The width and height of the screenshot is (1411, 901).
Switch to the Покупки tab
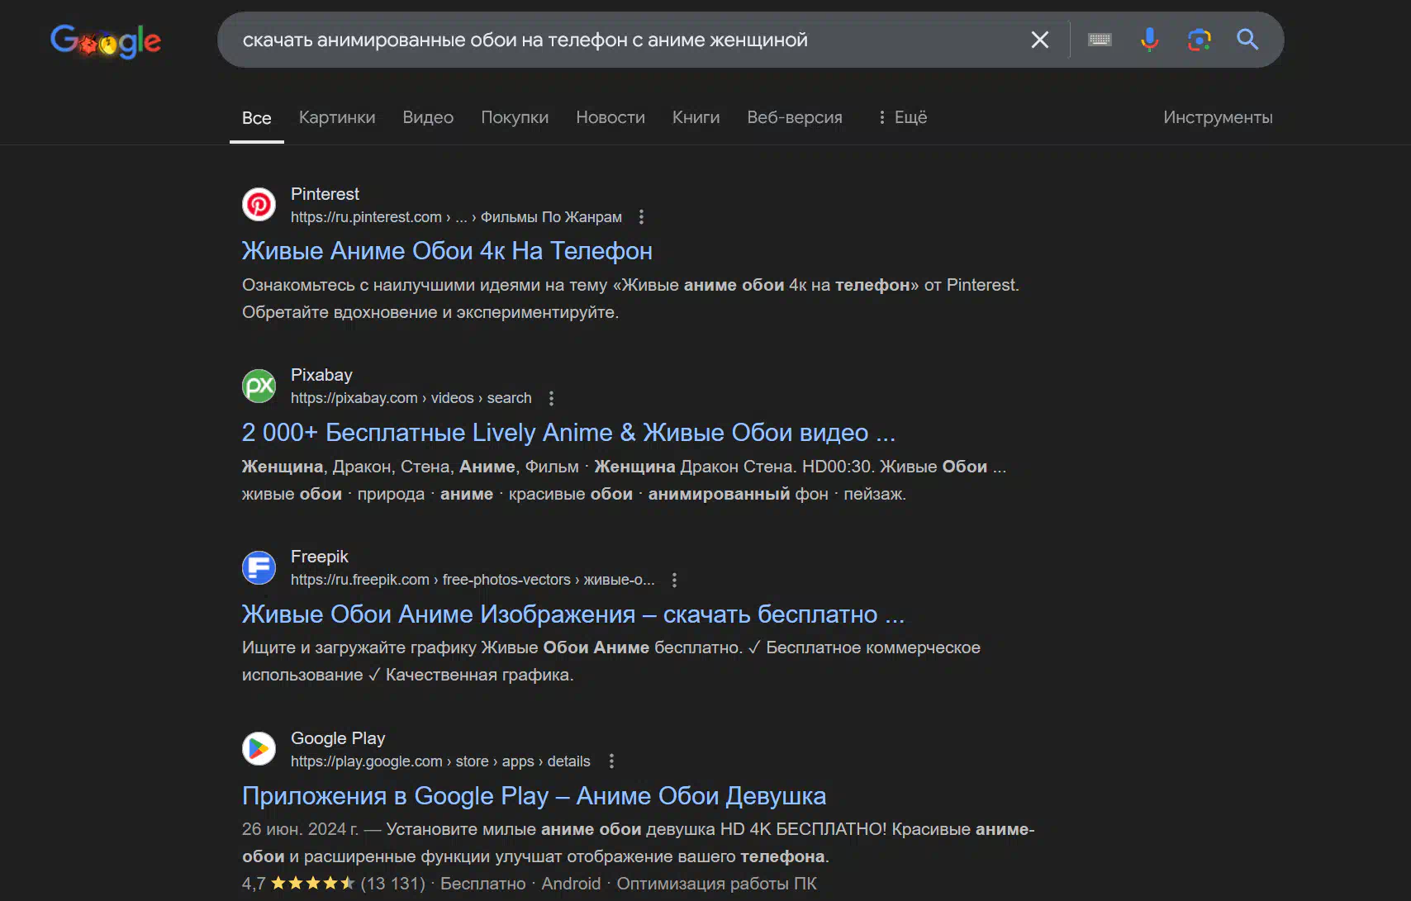pyautogui.click(x=515, y=117)
